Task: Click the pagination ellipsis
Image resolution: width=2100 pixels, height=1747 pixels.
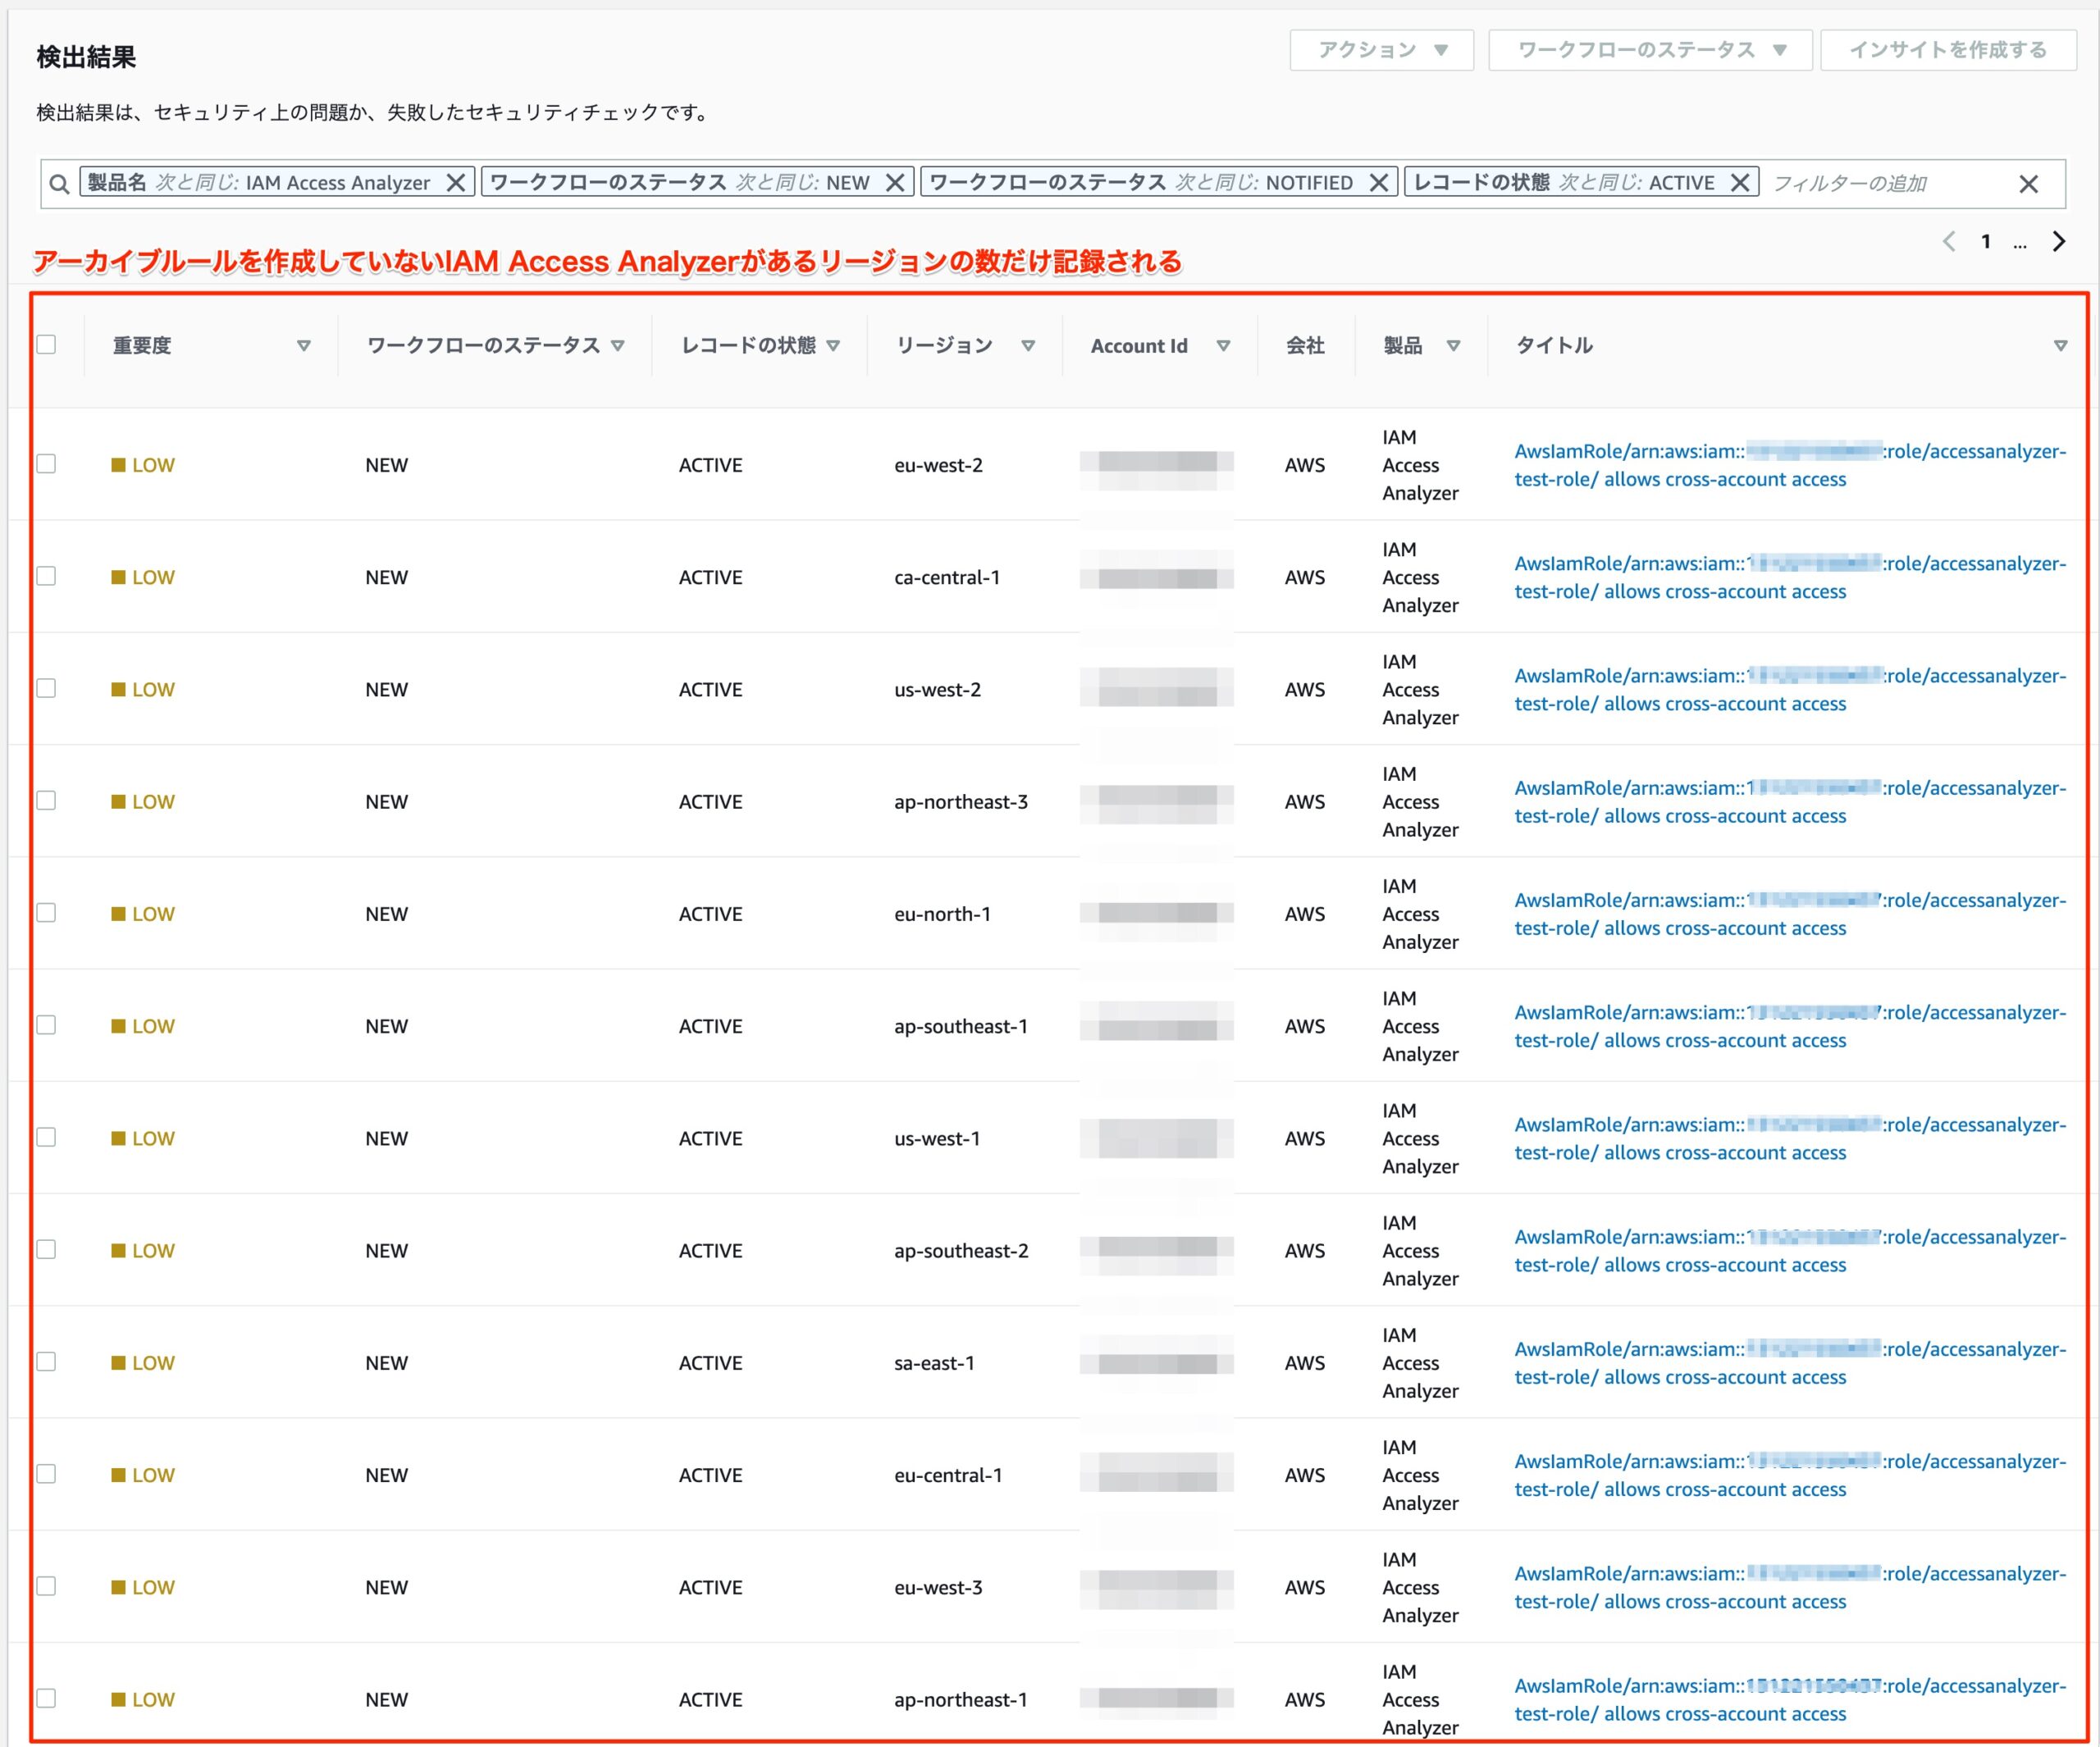Action: click(x=2020, y=244)
